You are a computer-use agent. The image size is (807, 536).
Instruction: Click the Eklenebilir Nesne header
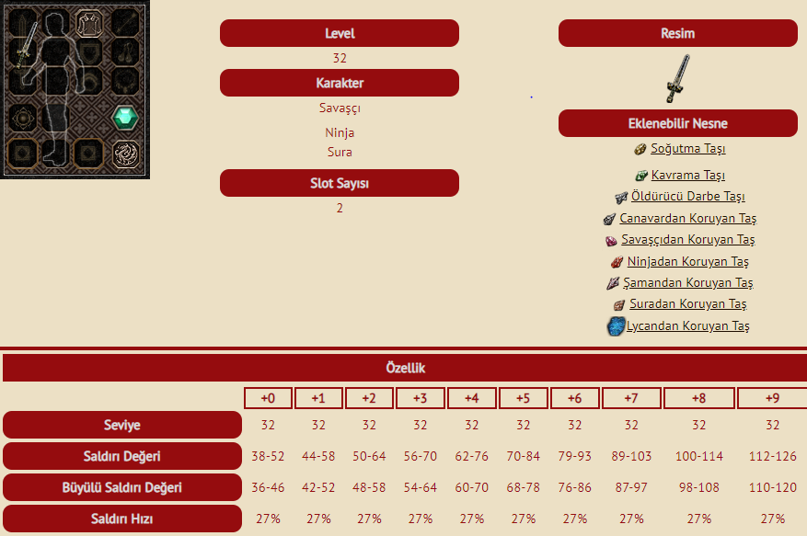point(678,123)
